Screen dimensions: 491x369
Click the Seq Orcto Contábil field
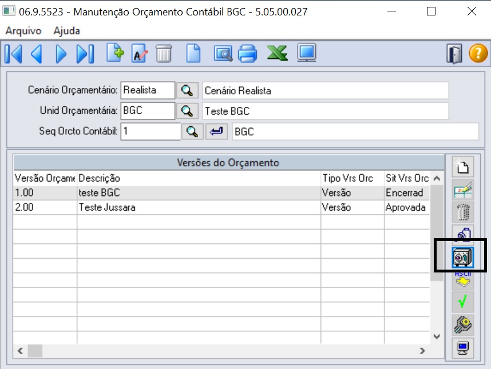[151, 131]
